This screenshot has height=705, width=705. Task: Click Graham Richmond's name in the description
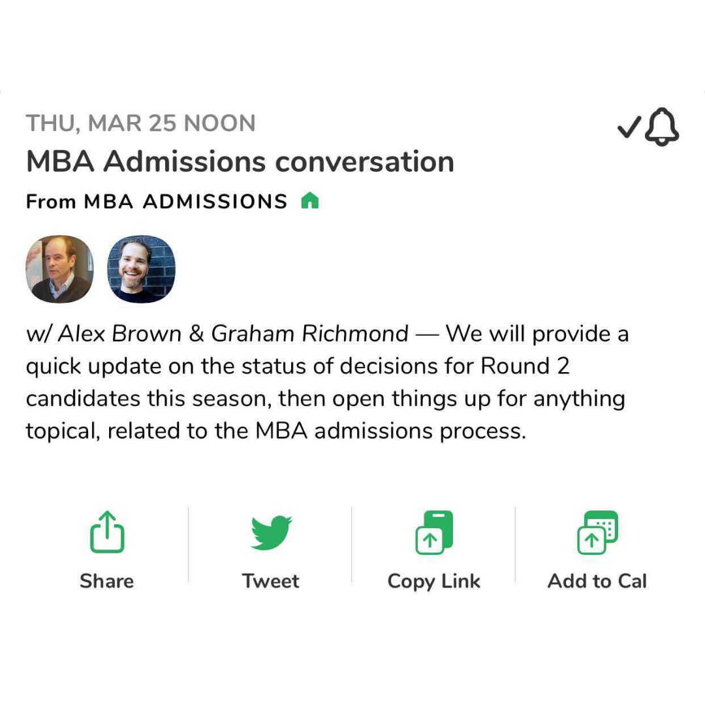[x=310, y=334]
